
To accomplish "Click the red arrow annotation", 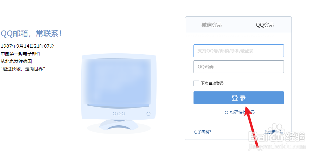I will tap(251, 126).
